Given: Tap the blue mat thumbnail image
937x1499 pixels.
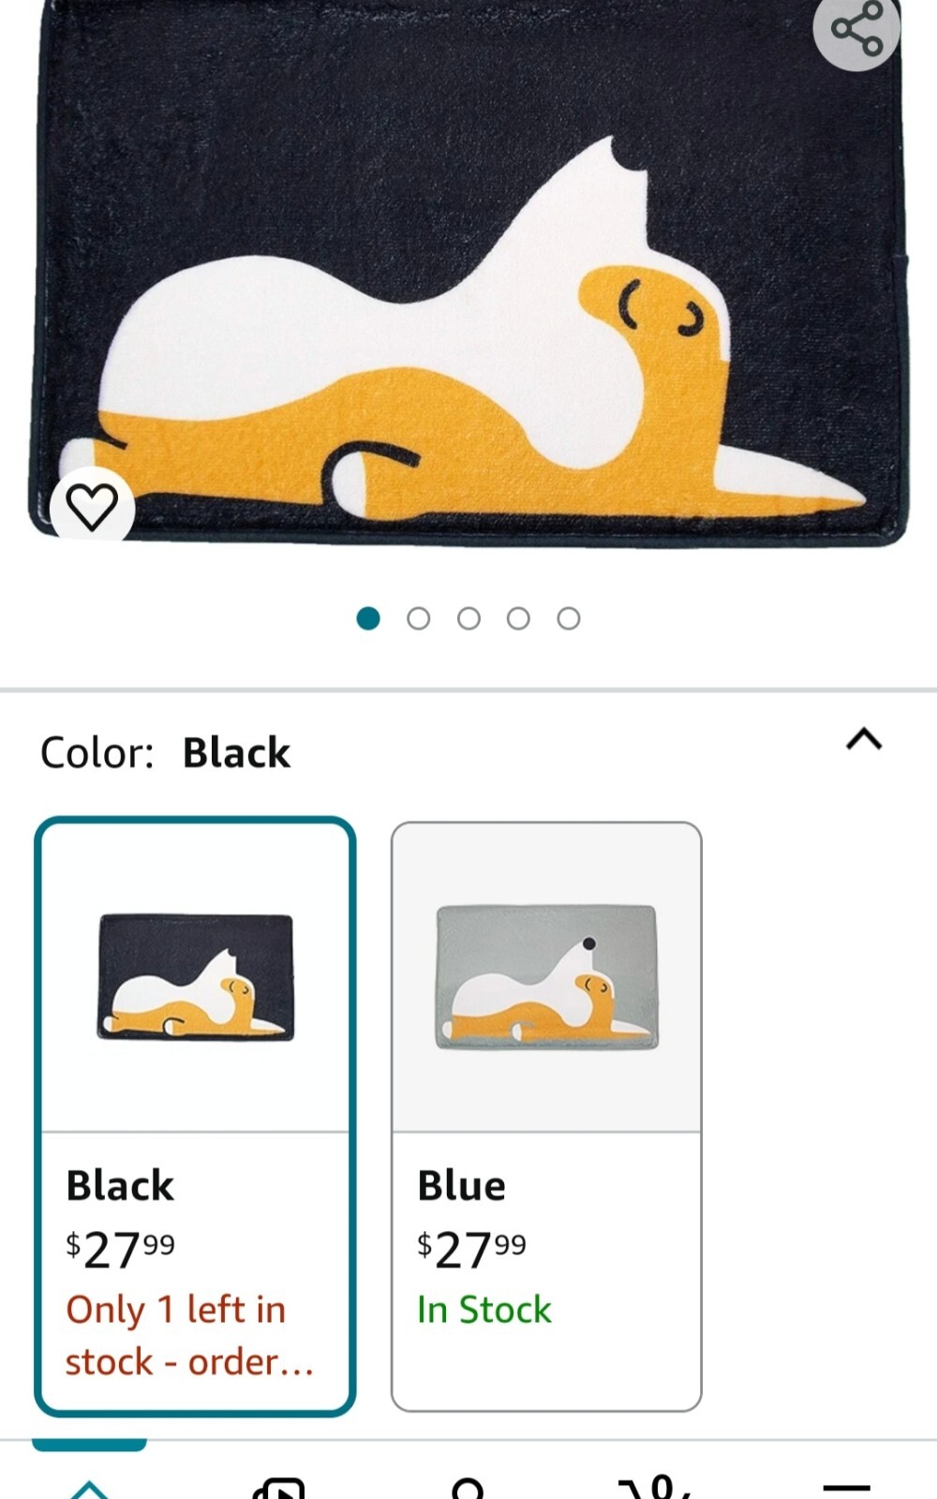Looking at the screenshot, I should pyautogui.click(x=546, y=977).
